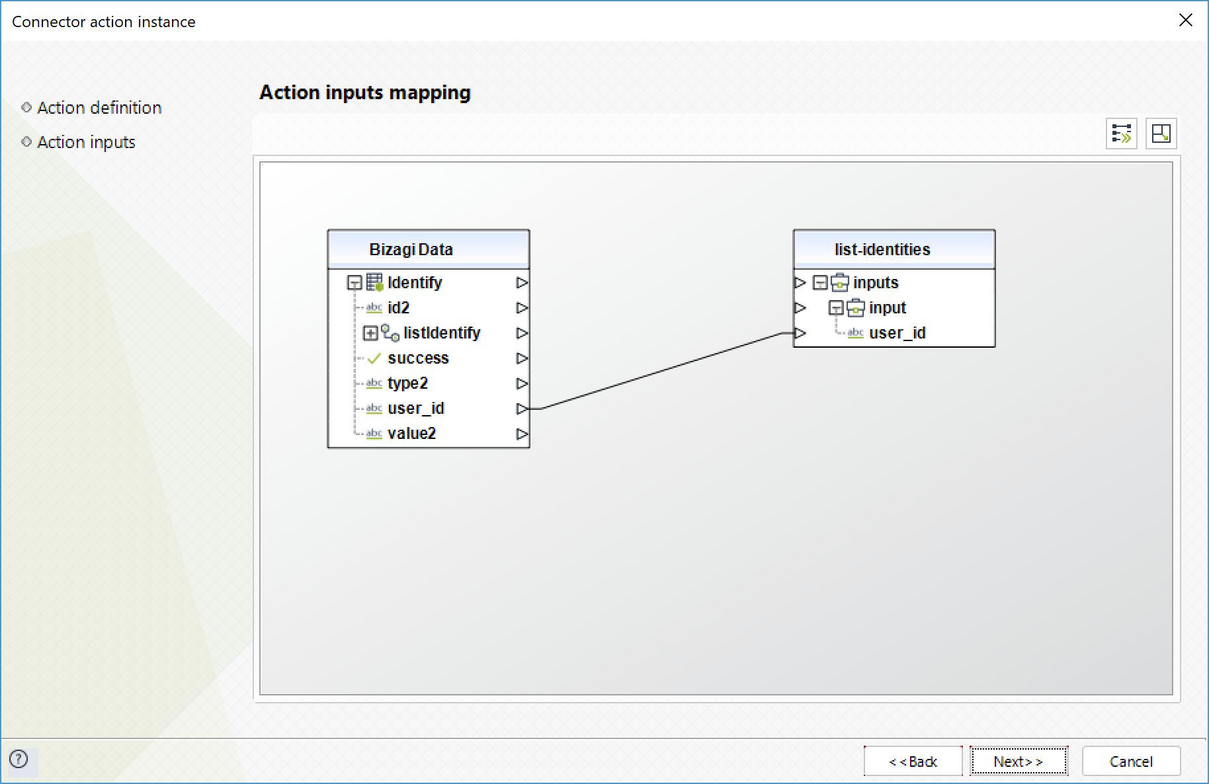Click the output arrow of listIdentify
Image resolution: width=1209 pixels, height=784 pixels.
click(x=522, y=333)
